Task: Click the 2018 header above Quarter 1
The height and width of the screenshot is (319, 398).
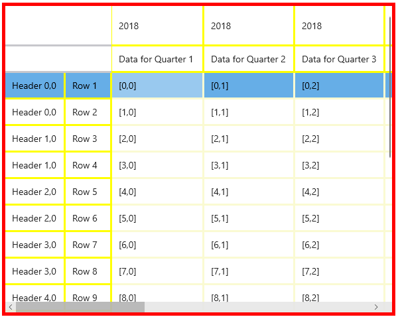Action: 157,26
